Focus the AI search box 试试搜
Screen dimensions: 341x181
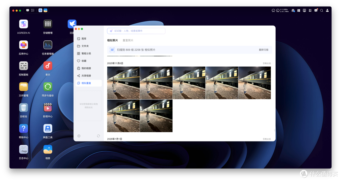(x=136, y=31)
